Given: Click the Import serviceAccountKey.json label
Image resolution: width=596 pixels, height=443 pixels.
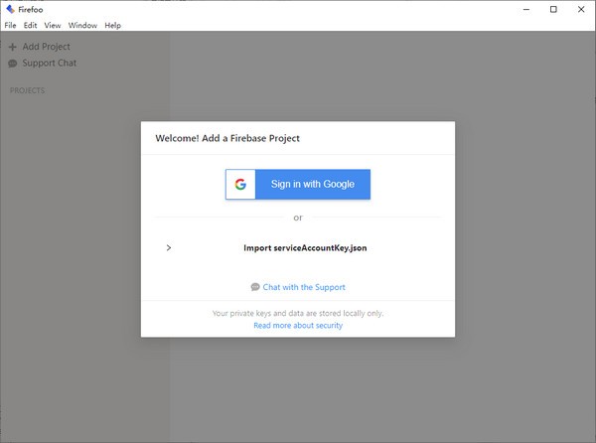Looking at the screenshot, I should 305,247.
